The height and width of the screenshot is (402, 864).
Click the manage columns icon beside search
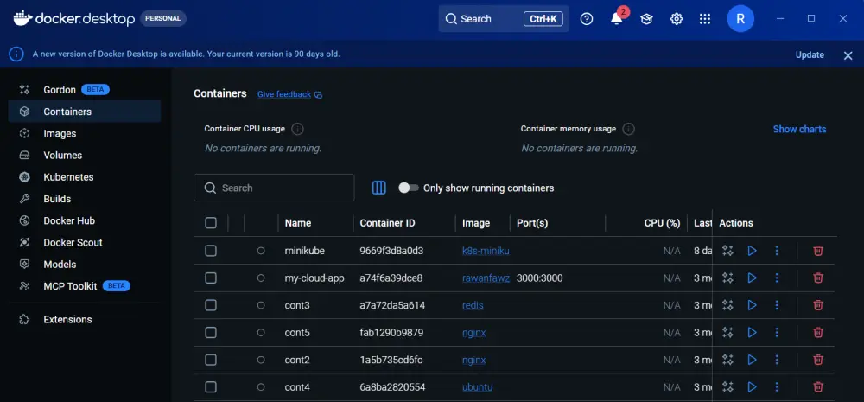click(x=379, y=188)
